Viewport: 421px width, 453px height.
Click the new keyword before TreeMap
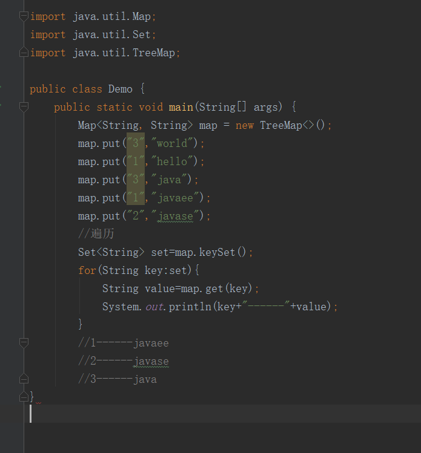245,125
